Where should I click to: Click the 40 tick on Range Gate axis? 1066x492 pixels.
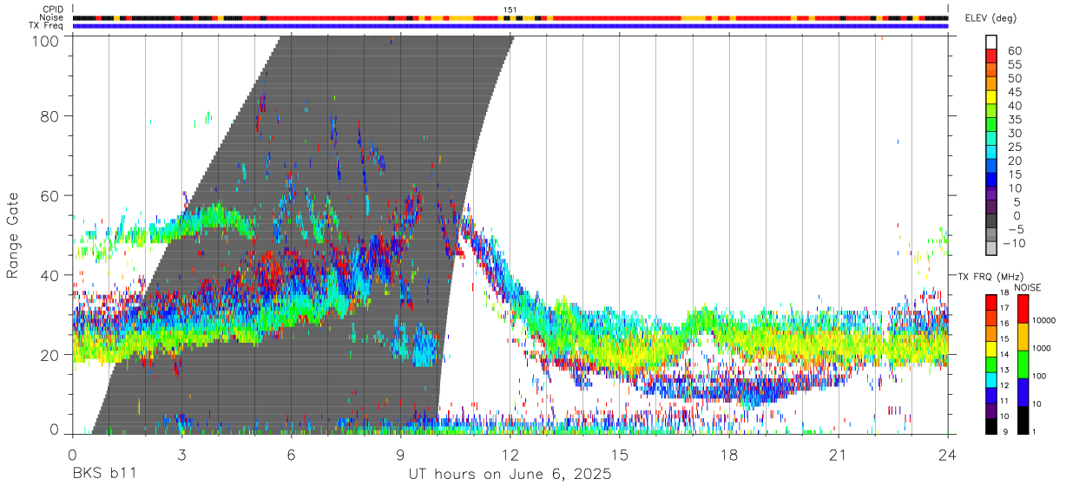coord(50,276)
